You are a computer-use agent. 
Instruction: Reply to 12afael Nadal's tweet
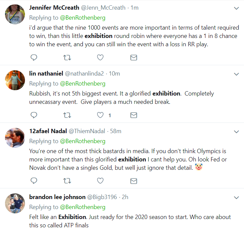[x=34, y=181]
